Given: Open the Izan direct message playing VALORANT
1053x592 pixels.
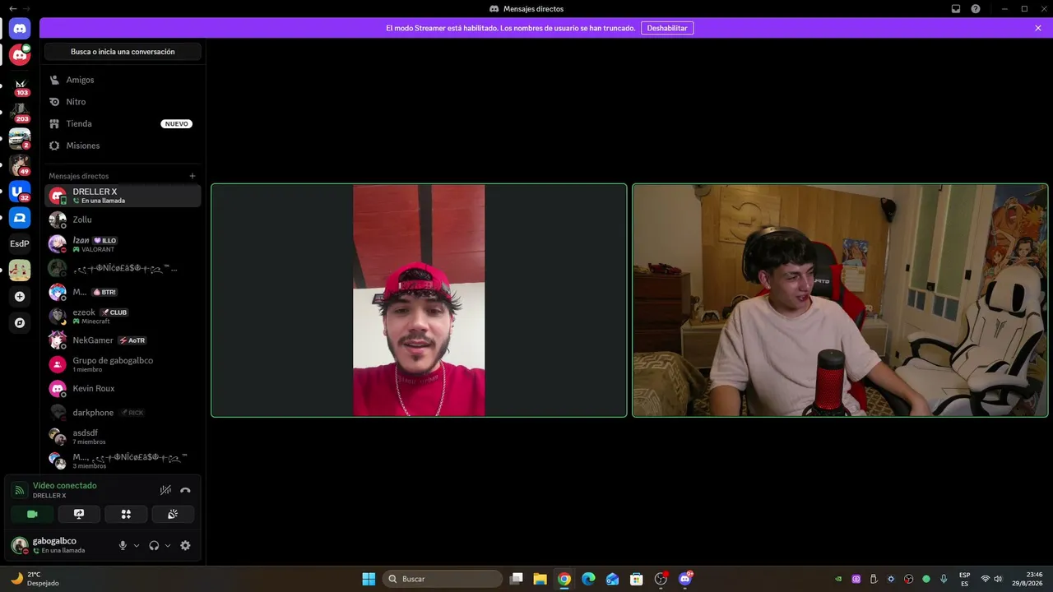Looking at the screenshot, I should coord(123,244).
